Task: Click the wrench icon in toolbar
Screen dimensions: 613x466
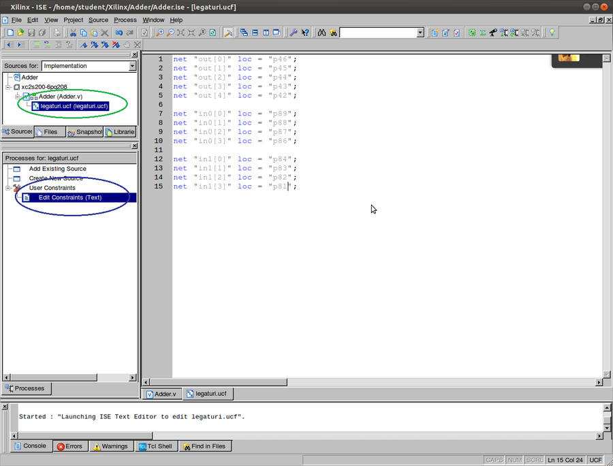Action: click(x=294, y=33)
